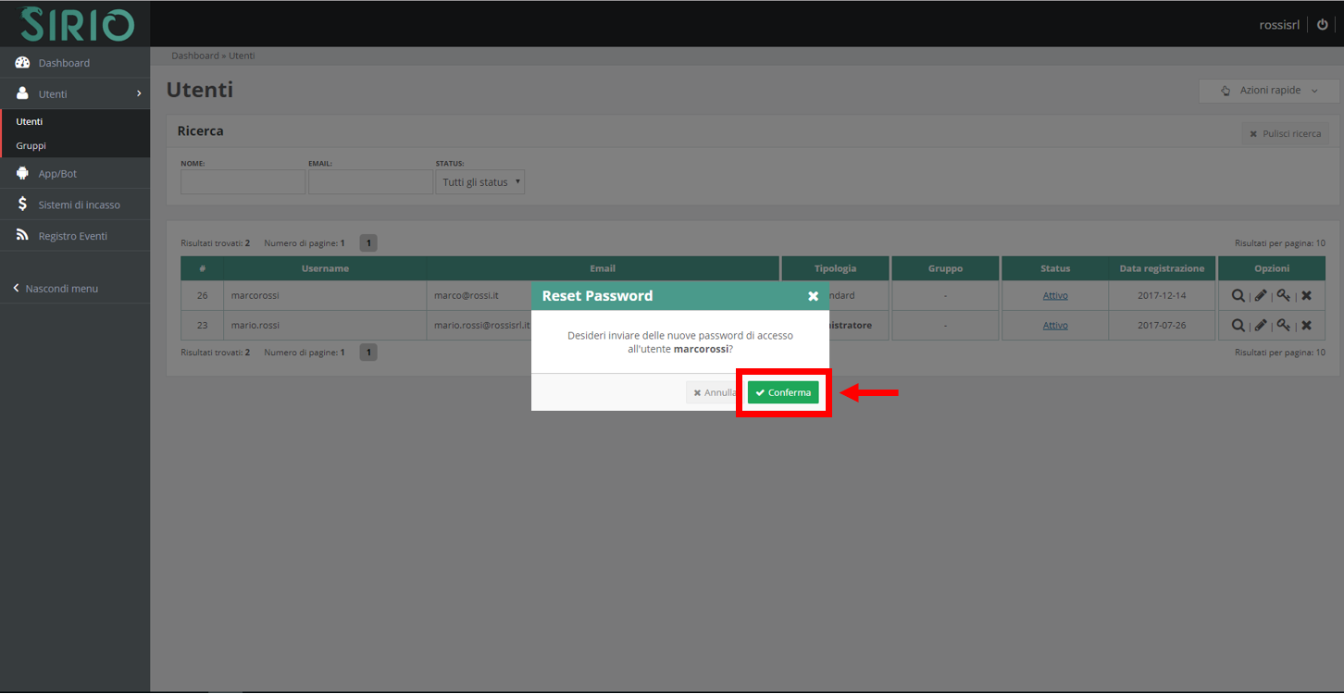Click the key reset icon for marcorossi
1344x694 pixels.
[x=1283, y=296]
